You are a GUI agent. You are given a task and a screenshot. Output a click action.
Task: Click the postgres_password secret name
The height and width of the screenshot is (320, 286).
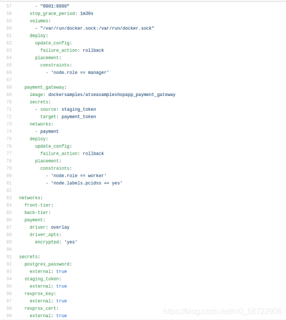[x=47, y=264]
